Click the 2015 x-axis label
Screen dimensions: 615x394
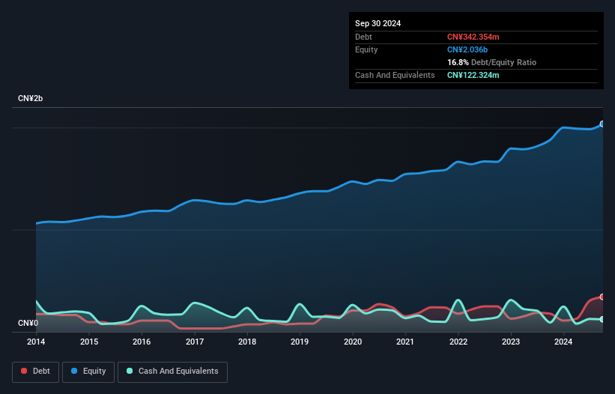tap(89, 342)
